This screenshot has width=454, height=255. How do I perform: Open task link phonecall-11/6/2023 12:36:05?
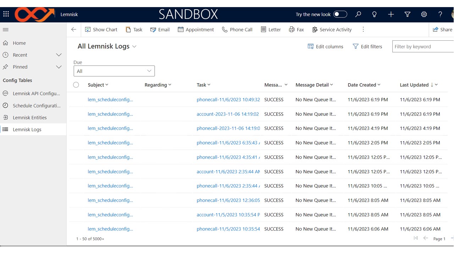[x=228, y=200]
